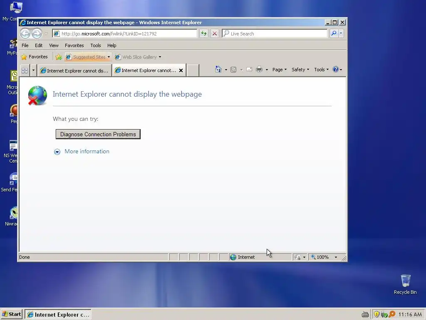Click the Forward navigation arrow

click(37, 33)
